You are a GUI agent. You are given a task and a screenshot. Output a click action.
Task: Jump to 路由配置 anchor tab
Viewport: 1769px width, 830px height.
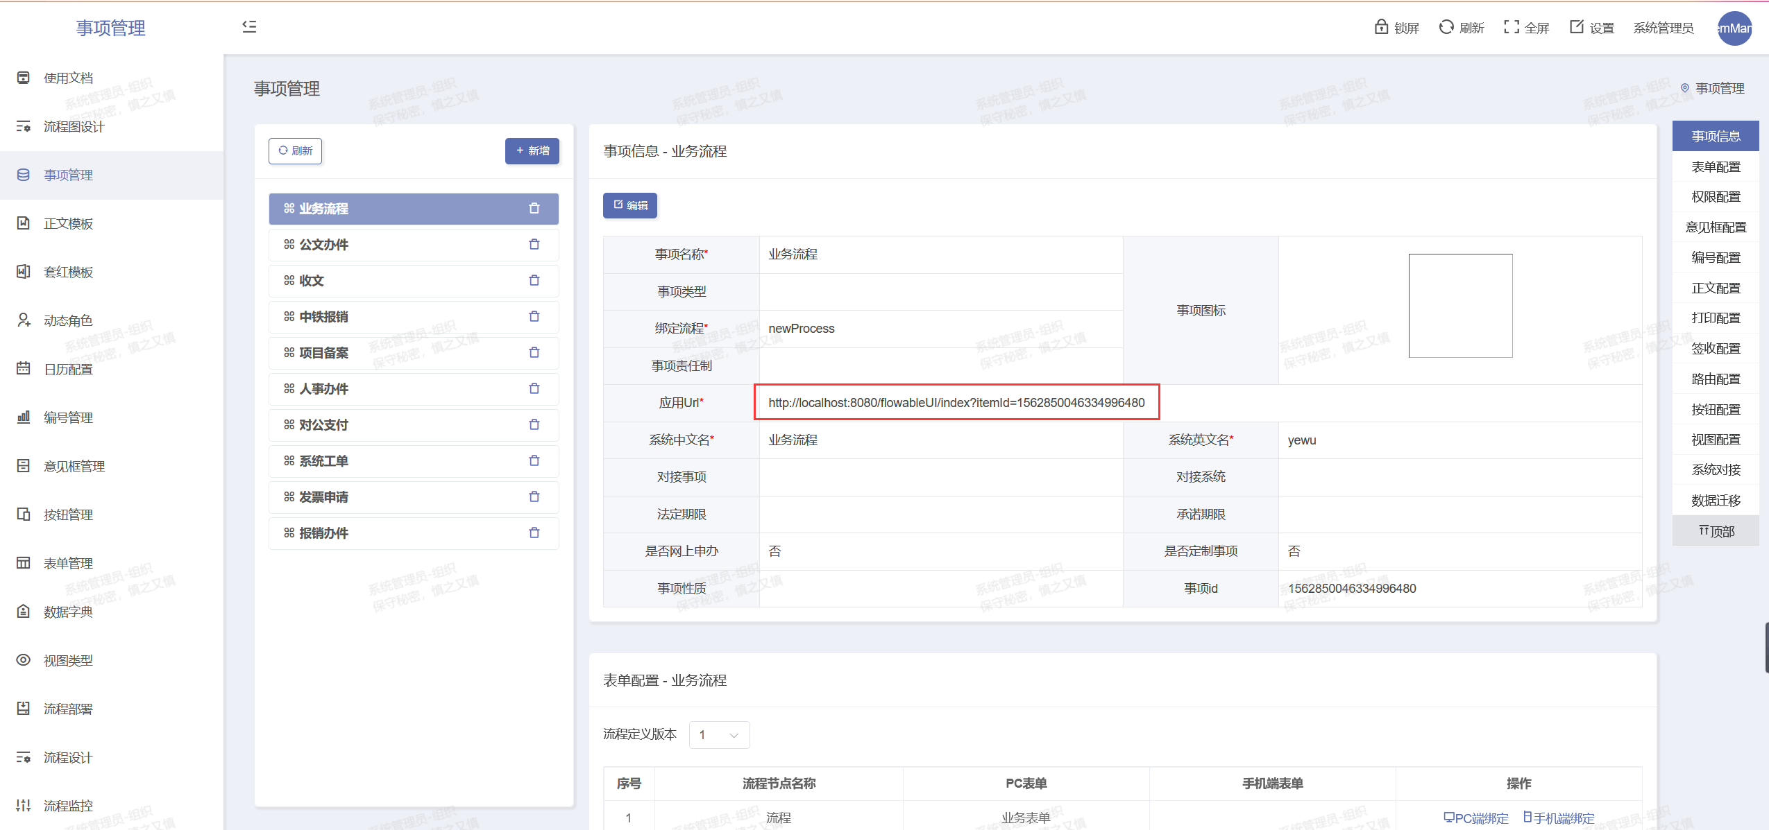coord(1716,379)
